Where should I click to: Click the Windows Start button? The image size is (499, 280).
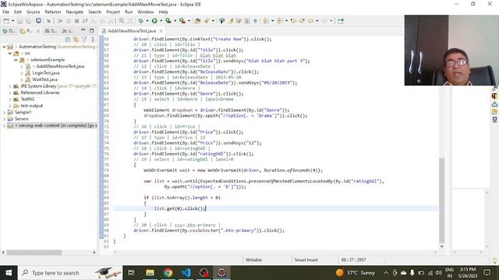coord(9,273)
